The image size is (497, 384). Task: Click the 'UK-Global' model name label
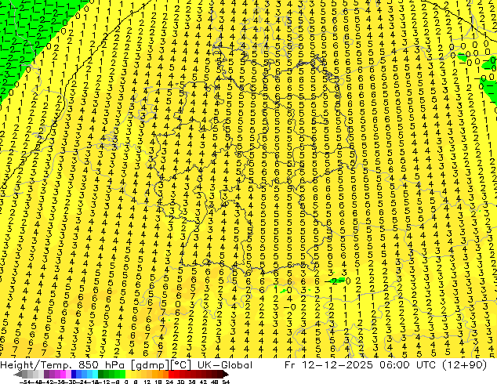point(225,365)
